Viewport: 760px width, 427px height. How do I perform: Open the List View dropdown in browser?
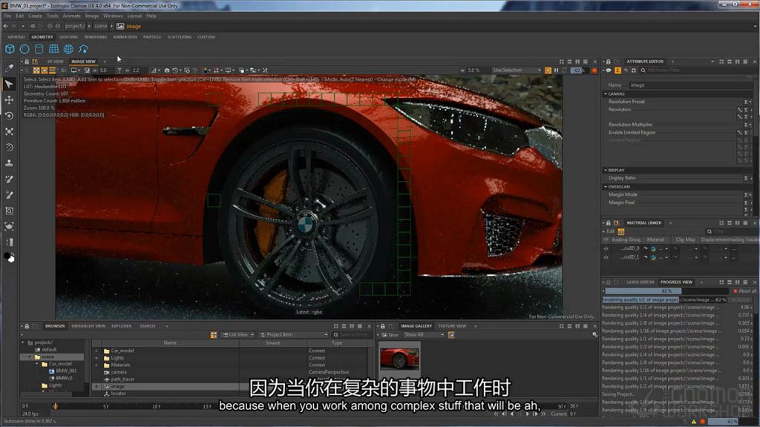[238, 334]
